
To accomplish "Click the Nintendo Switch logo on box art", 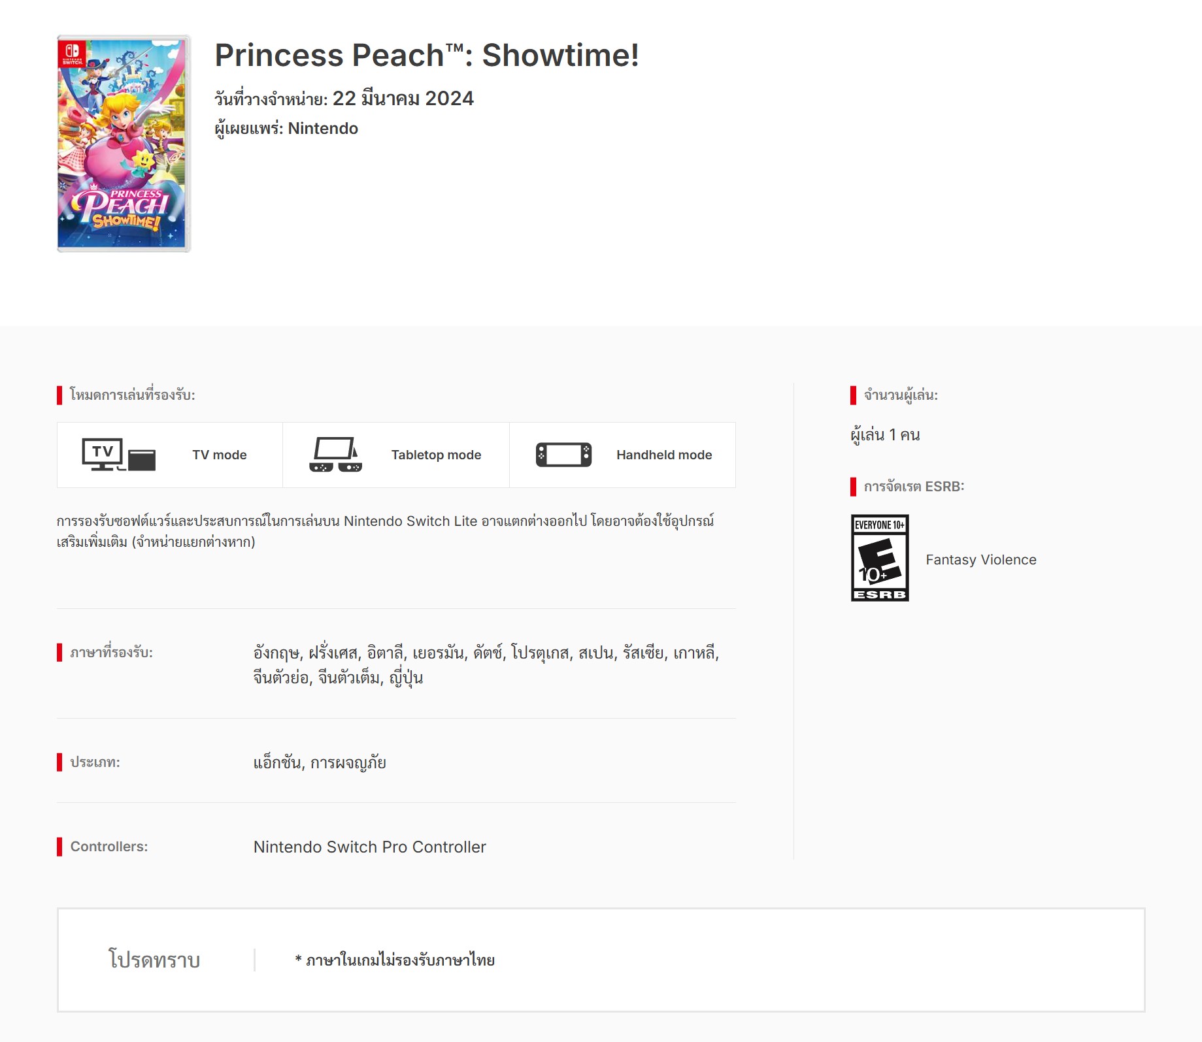I will [72, 53].
